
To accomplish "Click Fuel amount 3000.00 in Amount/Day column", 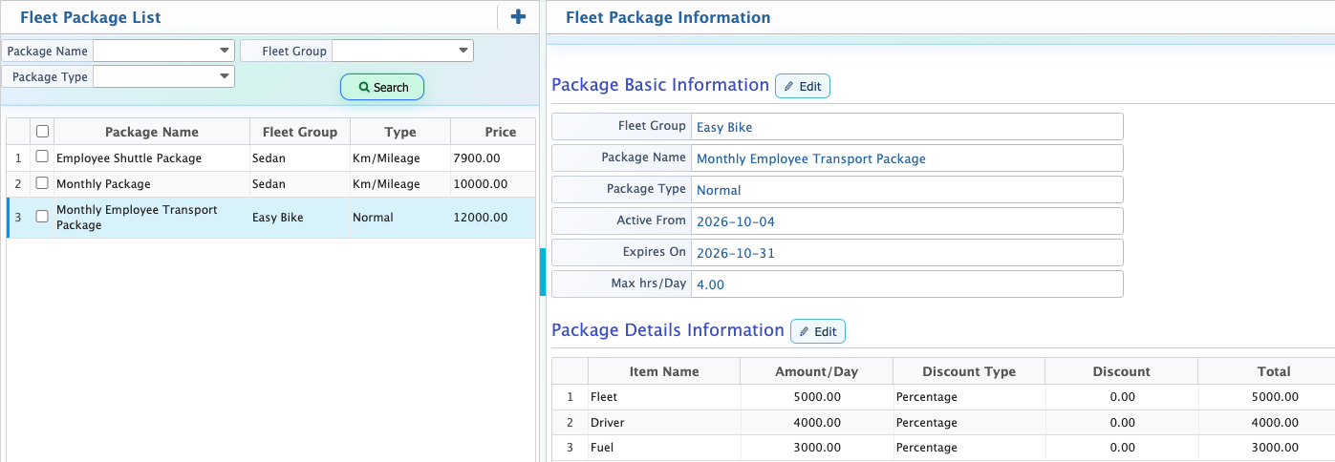I will 817,448.
